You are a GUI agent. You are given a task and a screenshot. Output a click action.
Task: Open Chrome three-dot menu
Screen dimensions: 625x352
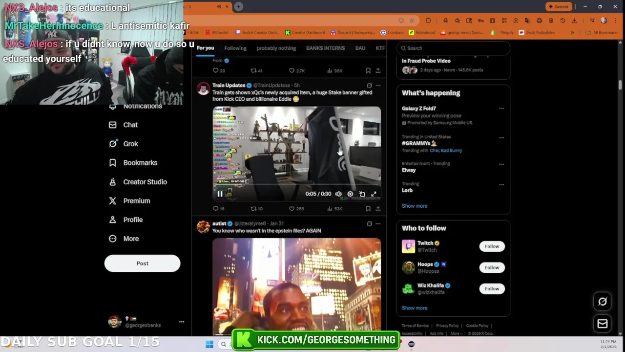pos(615,21)
